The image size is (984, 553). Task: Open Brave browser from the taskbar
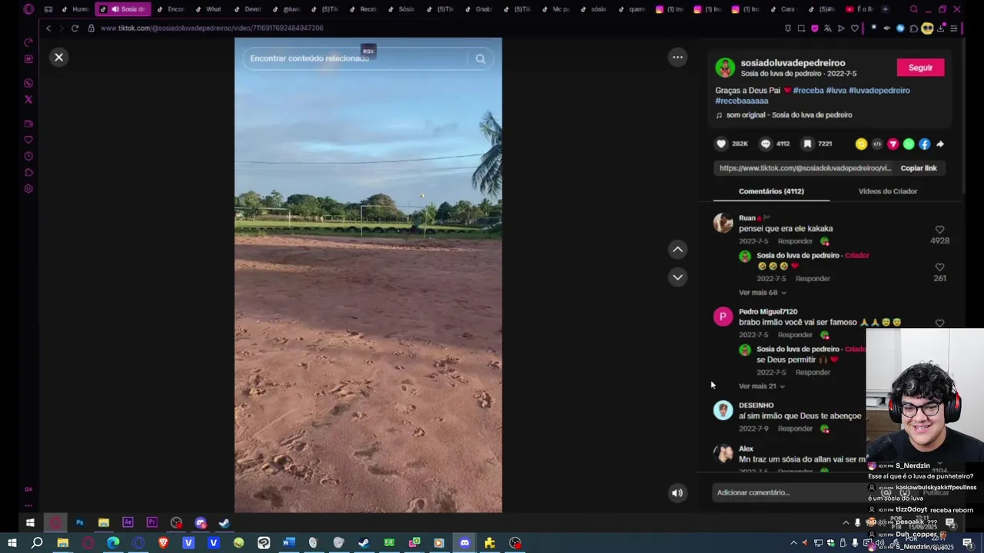[163, 543]
